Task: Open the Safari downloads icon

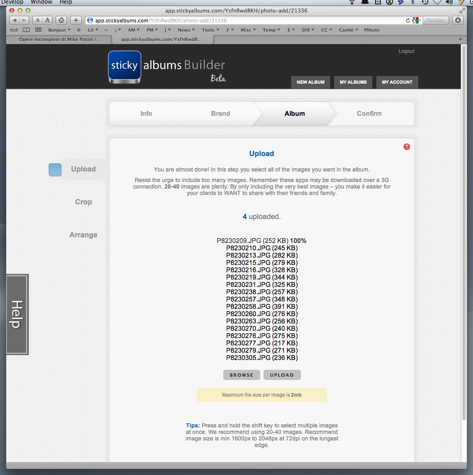Action: pyautogui.click(x=458, y=20)
